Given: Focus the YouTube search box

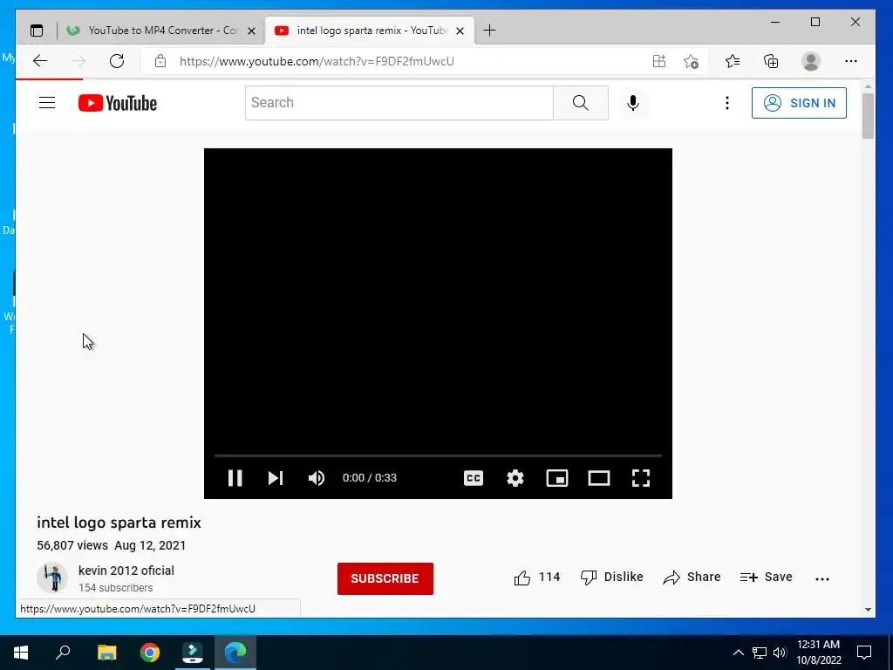Looking at the screenshot, I should (399, 103).
